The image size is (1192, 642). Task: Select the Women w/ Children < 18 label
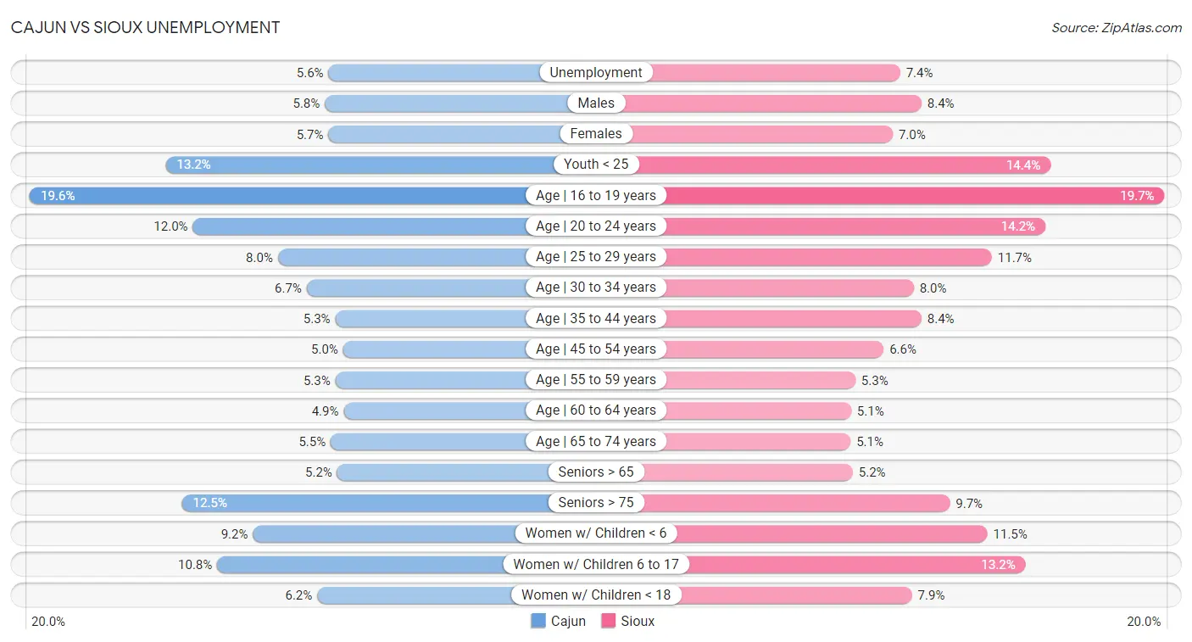(x=596, y=595)
